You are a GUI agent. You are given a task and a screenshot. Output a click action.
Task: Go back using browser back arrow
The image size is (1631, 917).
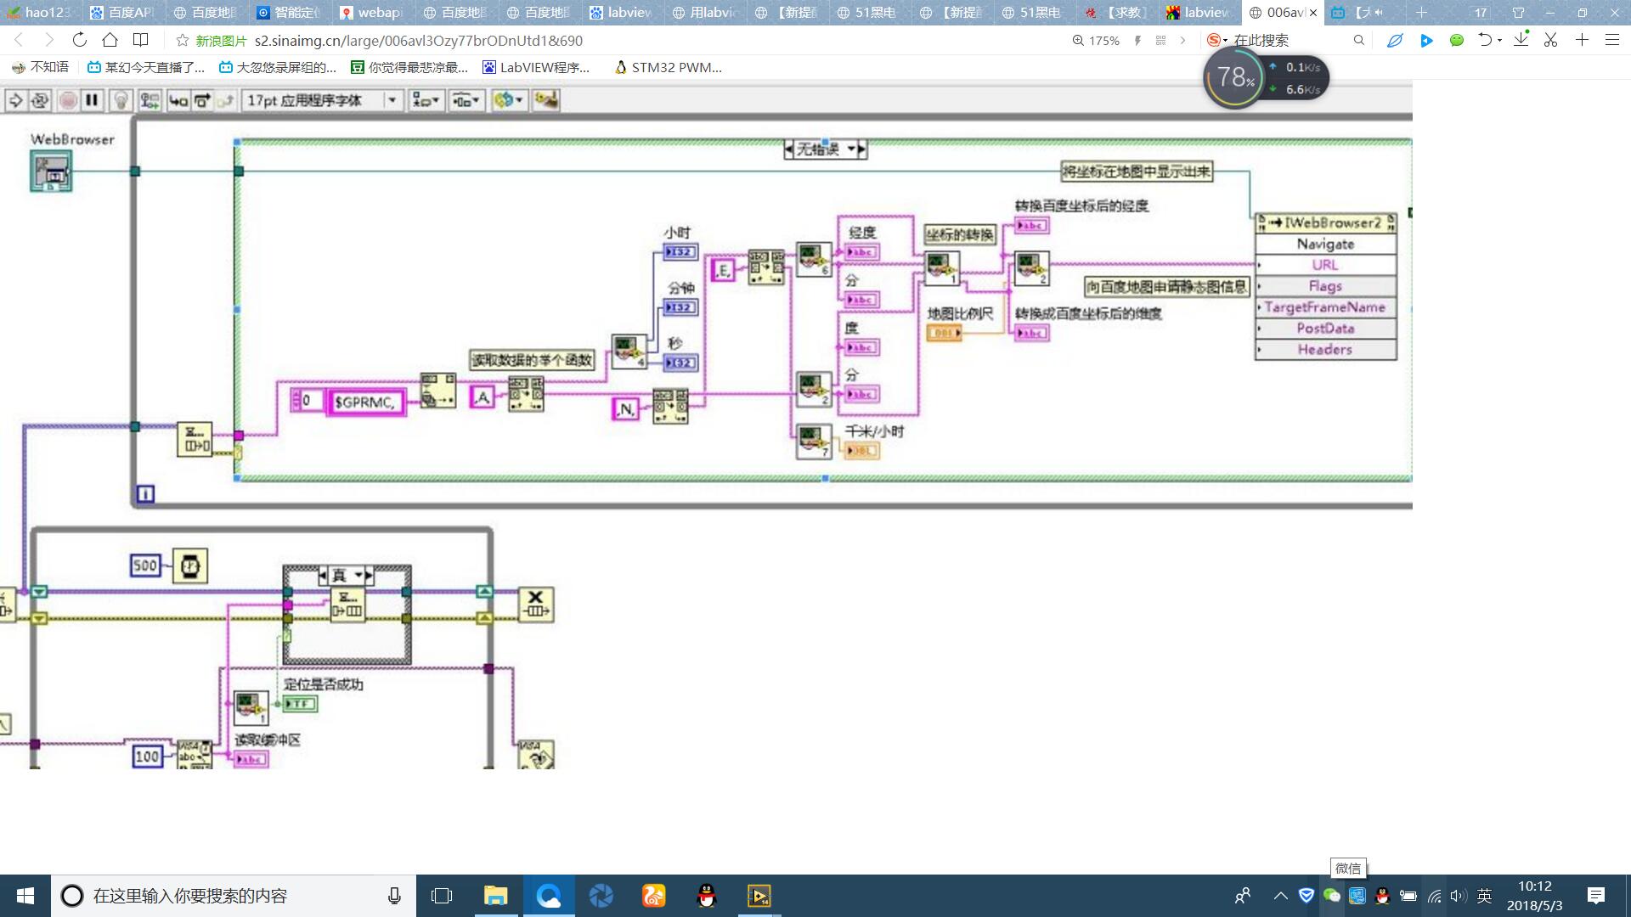point(19,40)
